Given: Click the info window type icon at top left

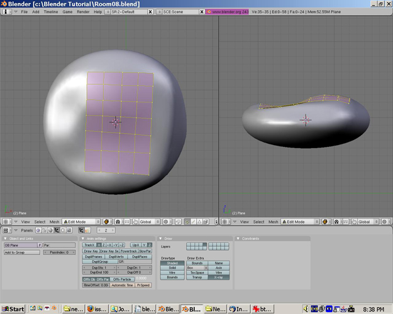Looking at the screenshot, I should click(x=6, y=11).
